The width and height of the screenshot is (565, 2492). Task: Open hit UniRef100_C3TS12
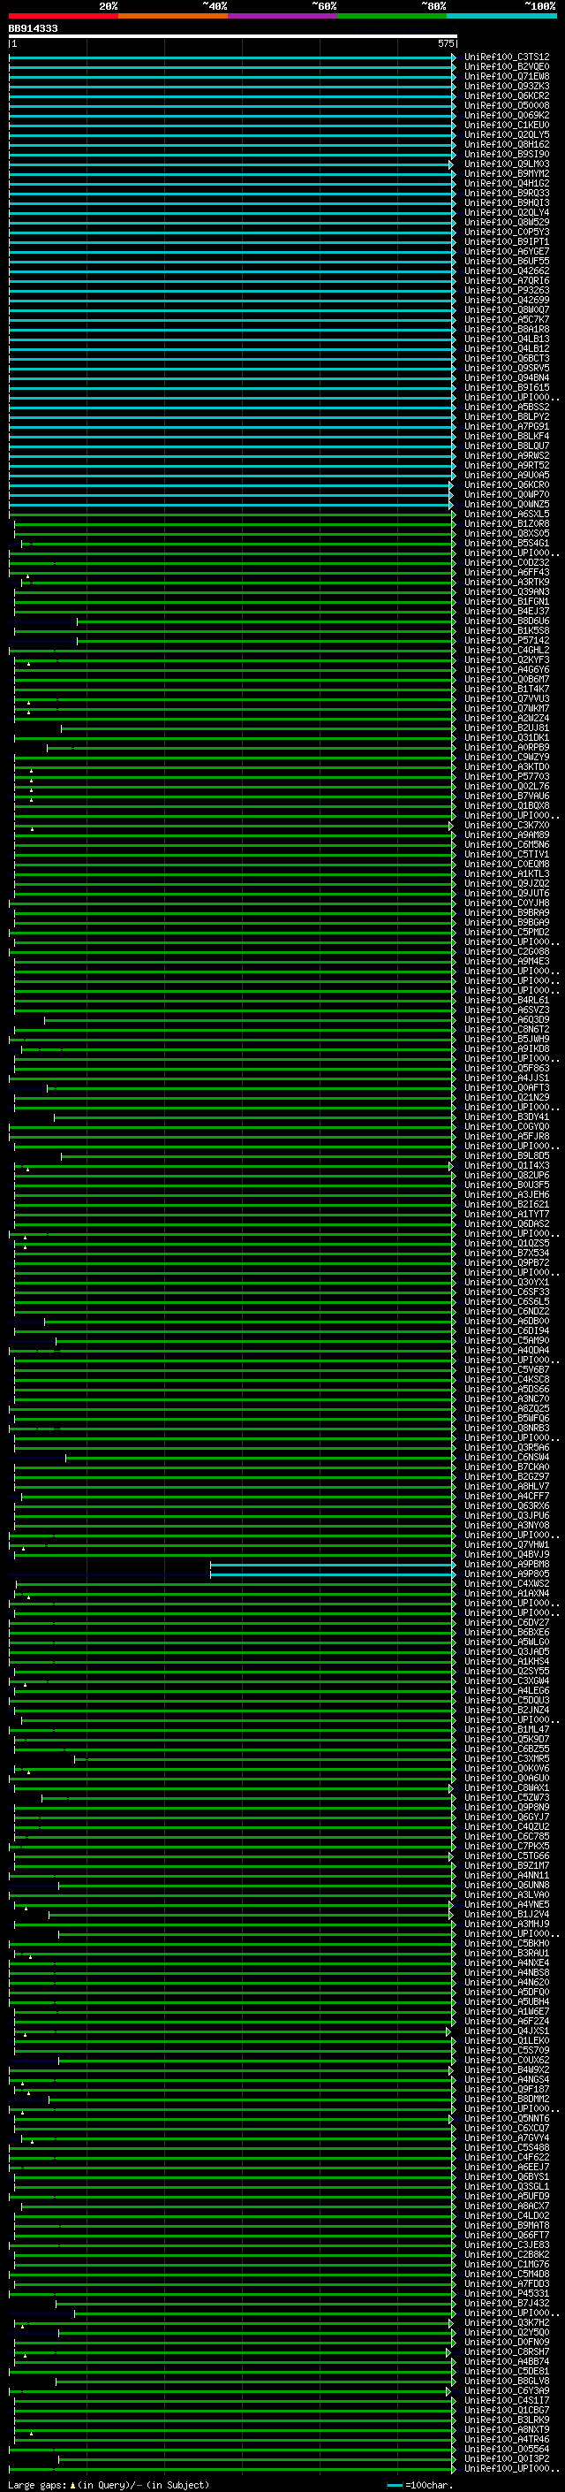[x=507, y=57]
